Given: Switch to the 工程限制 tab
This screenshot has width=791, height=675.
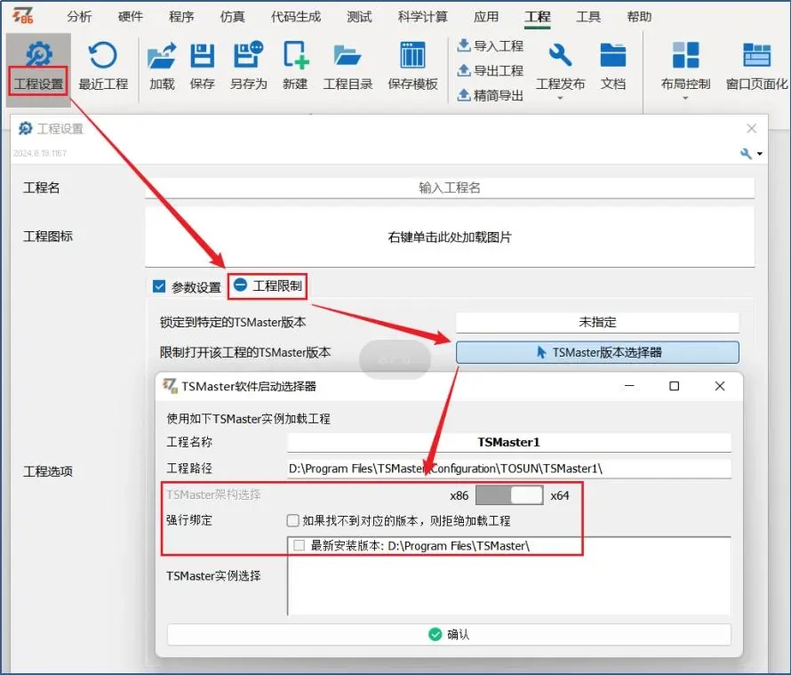Looking at the screenshot, I should click(x=268, y=286).
